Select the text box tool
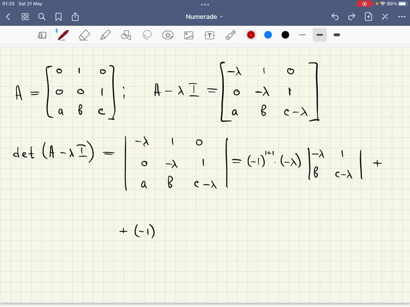410x307 pixels. 209,35
